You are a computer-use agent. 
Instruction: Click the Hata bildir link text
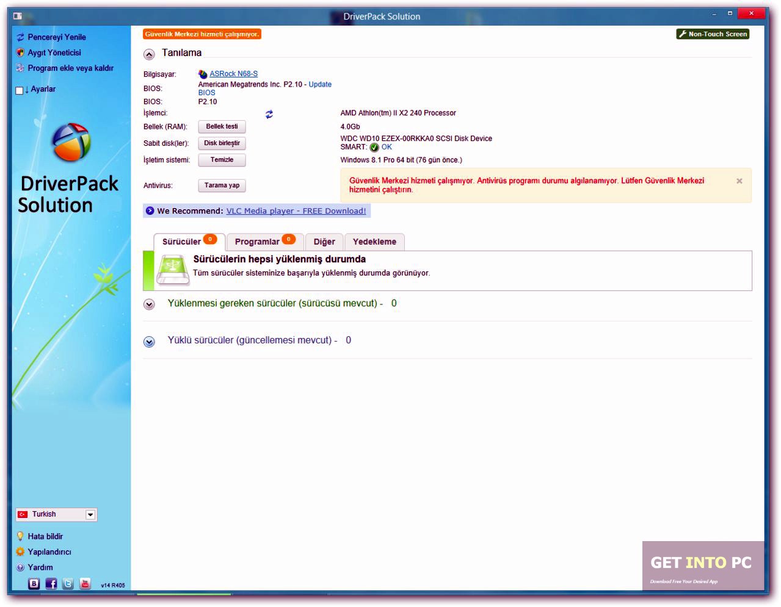[x=45, y=536]
